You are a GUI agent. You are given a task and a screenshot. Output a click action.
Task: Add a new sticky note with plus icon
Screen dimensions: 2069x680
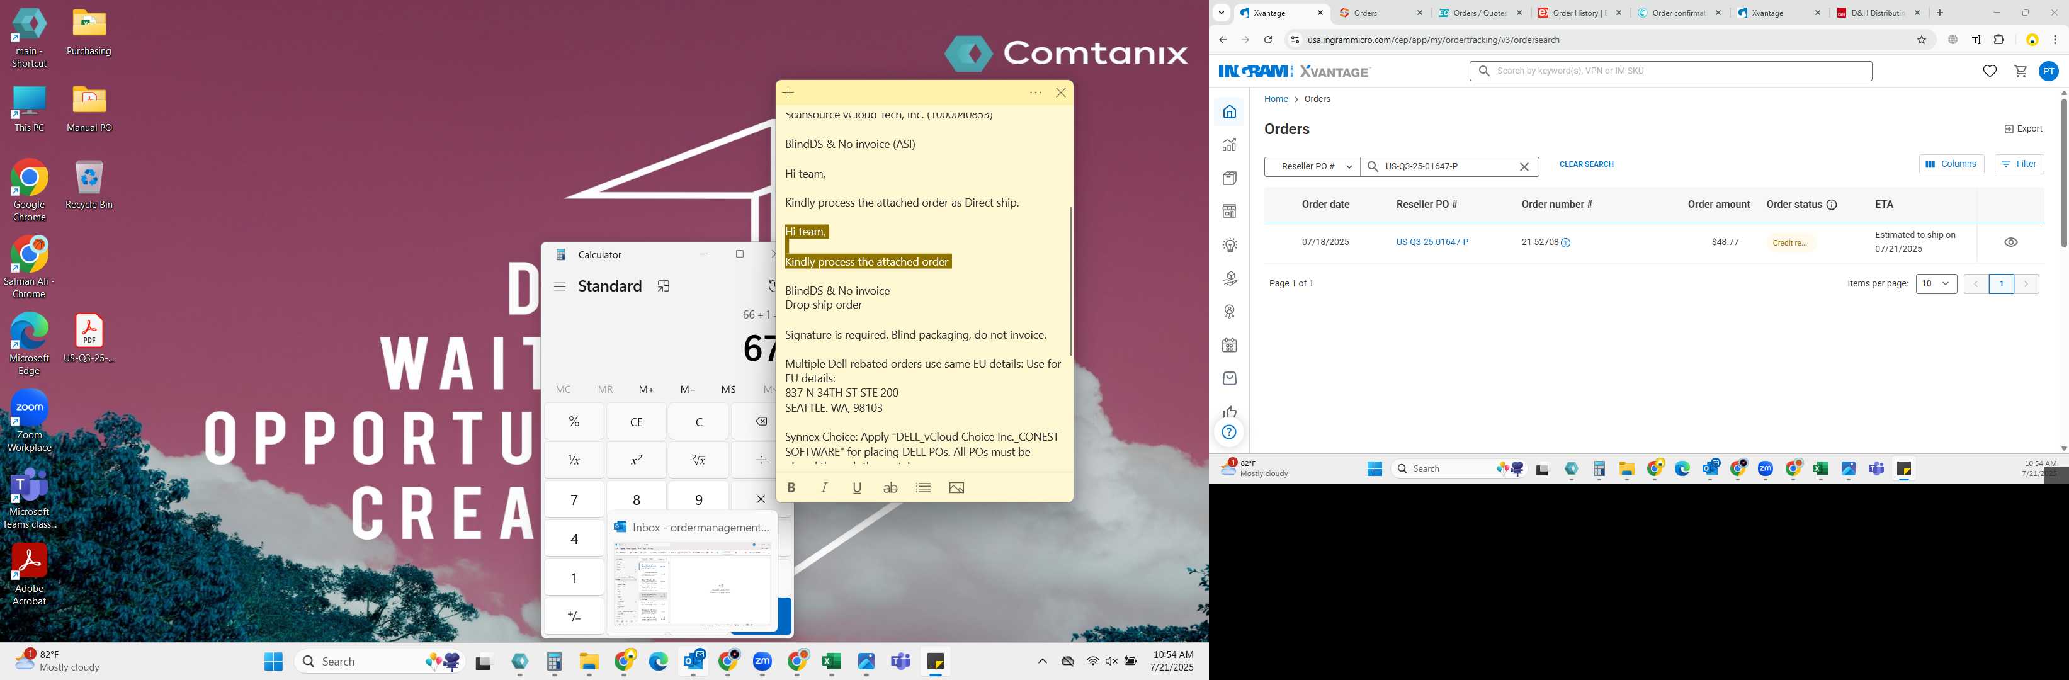(x=788, y=93)
